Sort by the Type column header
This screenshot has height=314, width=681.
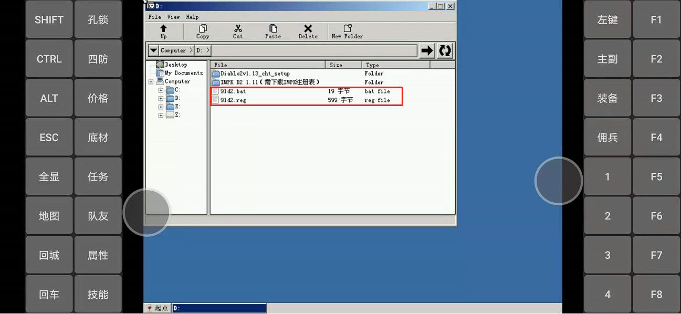click(x=396, y=65)
